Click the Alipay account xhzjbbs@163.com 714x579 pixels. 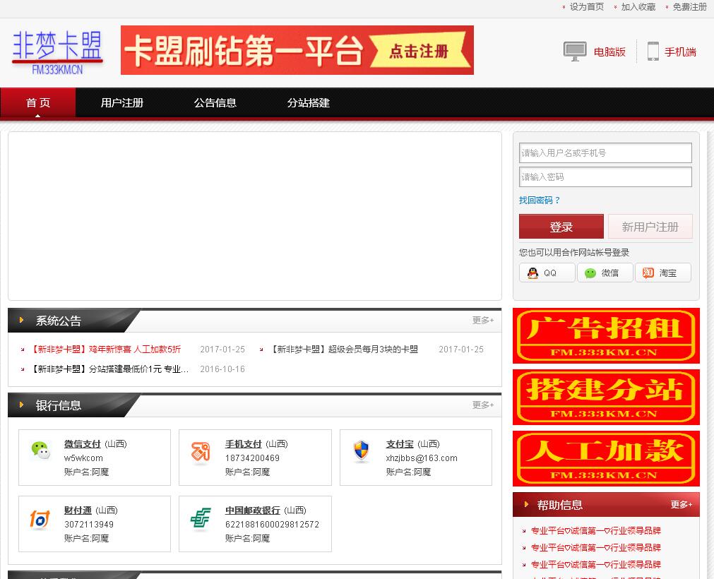point(422,458)
